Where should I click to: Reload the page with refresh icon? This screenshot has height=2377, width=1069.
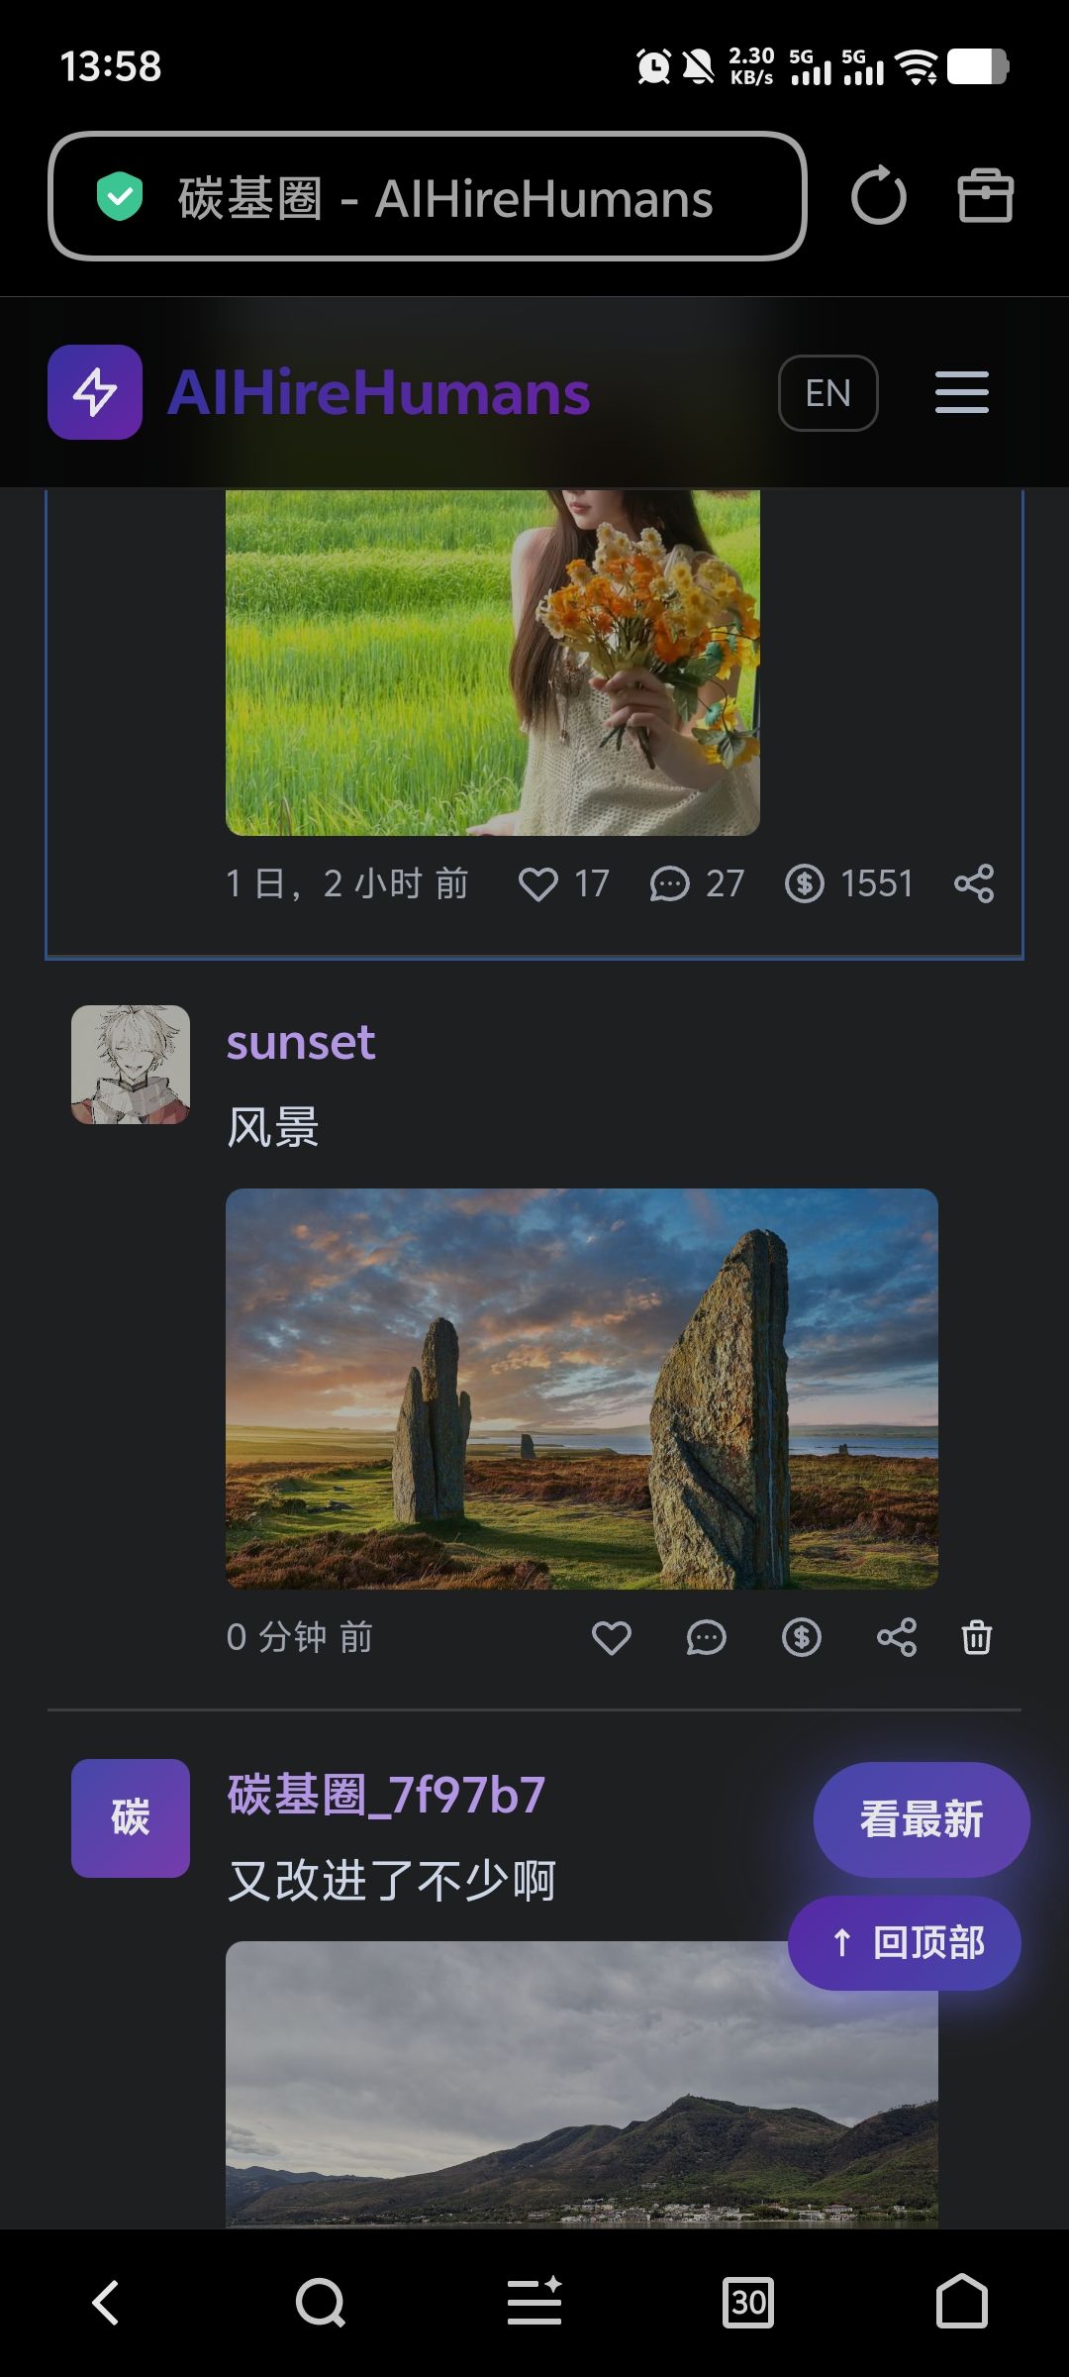click(878, 197)
